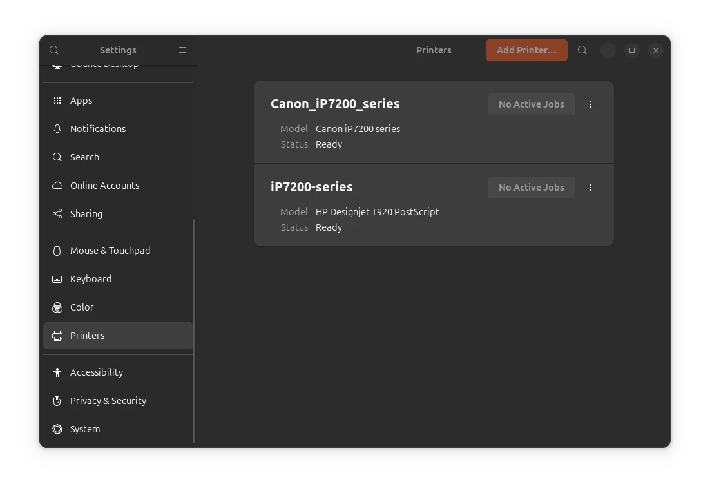The width and height of the screenshot is (710, 491).
Task: Select the Accessibility panel
Action: point(118,372)
